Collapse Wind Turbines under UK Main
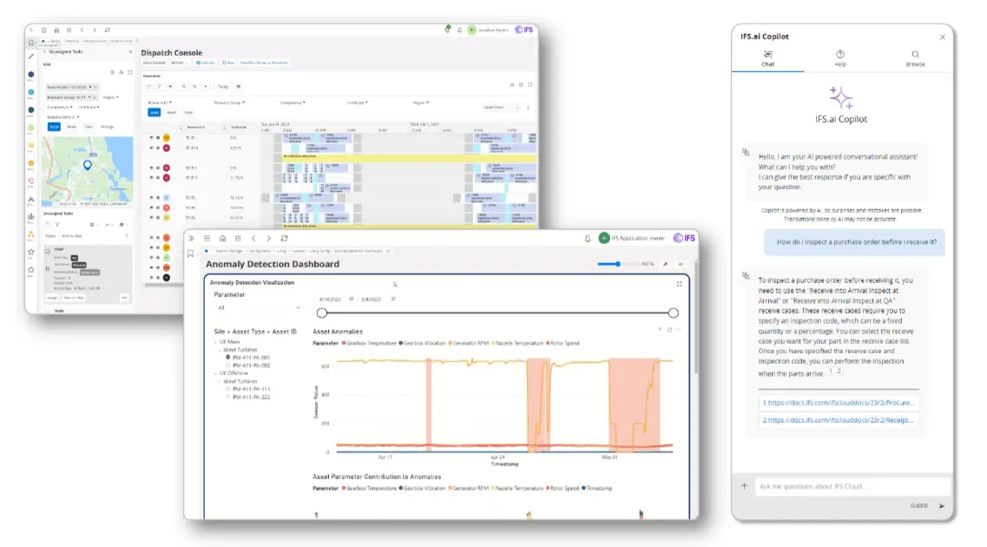This screenshot has width=987, height=547. tap(220, 350)
